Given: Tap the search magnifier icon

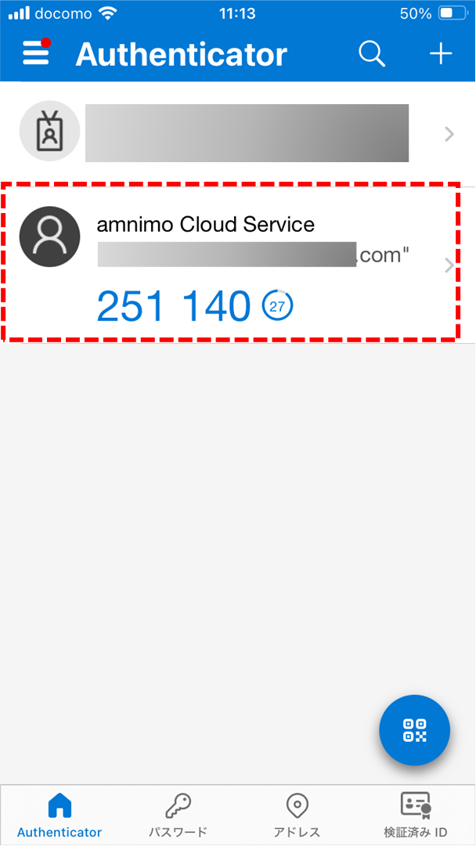Looking at the screenshot, I should pyautogui.click(x=372, y=53).
